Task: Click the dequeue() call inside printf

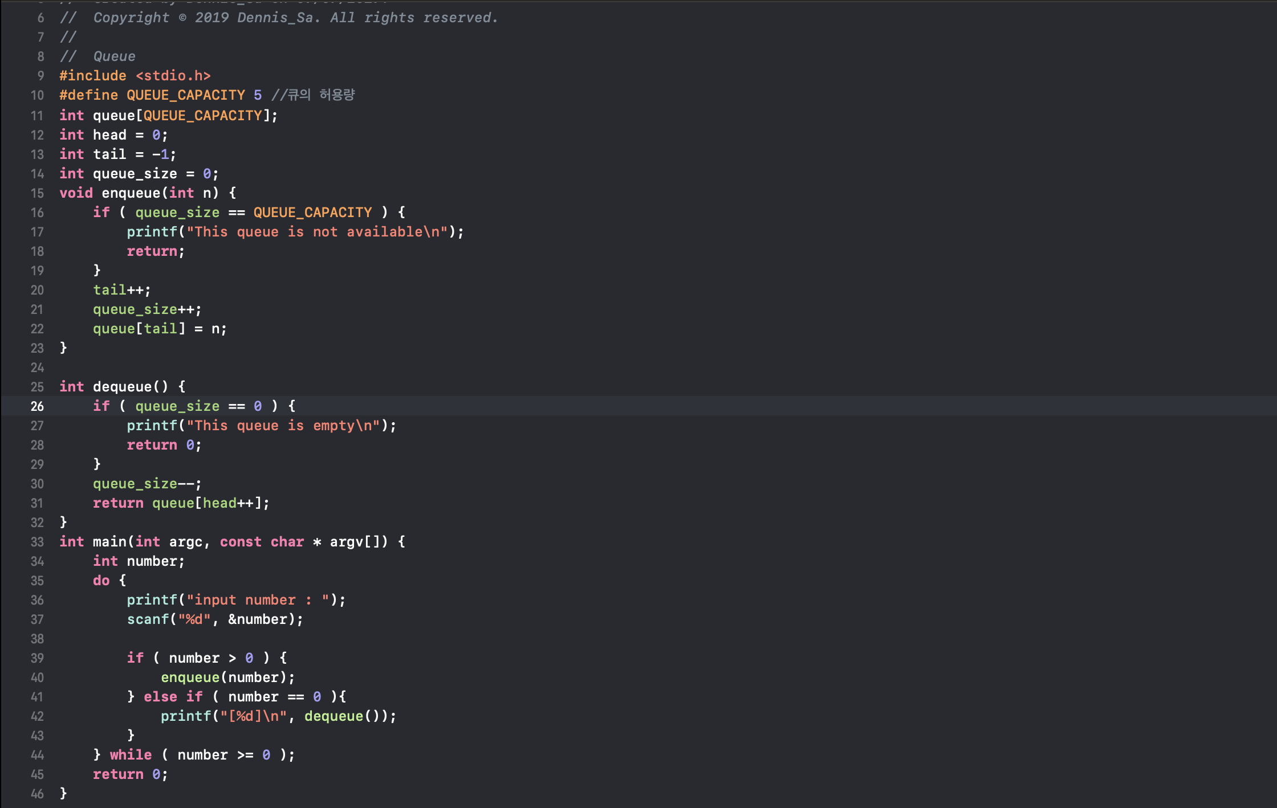Action: click(334, 716)
